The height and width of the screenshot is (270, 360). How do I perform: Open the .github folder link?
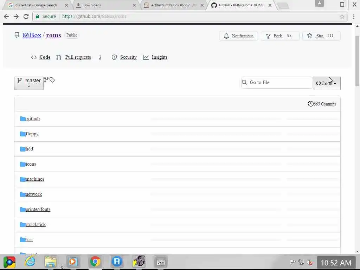(33, 119)
